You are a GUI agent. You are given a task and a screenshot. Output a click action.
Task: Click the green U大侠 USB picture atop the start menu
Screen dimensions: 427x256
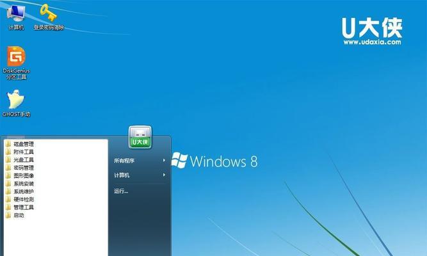coord(140,137)
